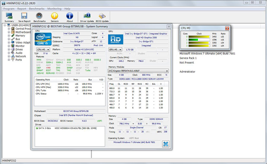Click Service Pack 1 text in main window
267x164 pixels.
pyautogui.click(x=188, y=58)
